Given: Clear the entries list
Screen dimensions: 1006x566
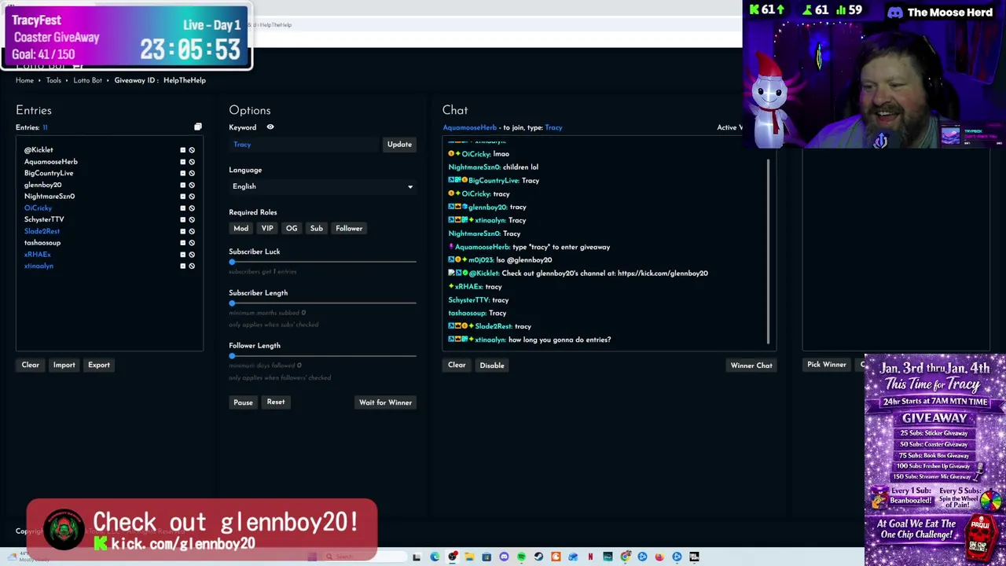Looking at the screenshot, I should (30, 365).
